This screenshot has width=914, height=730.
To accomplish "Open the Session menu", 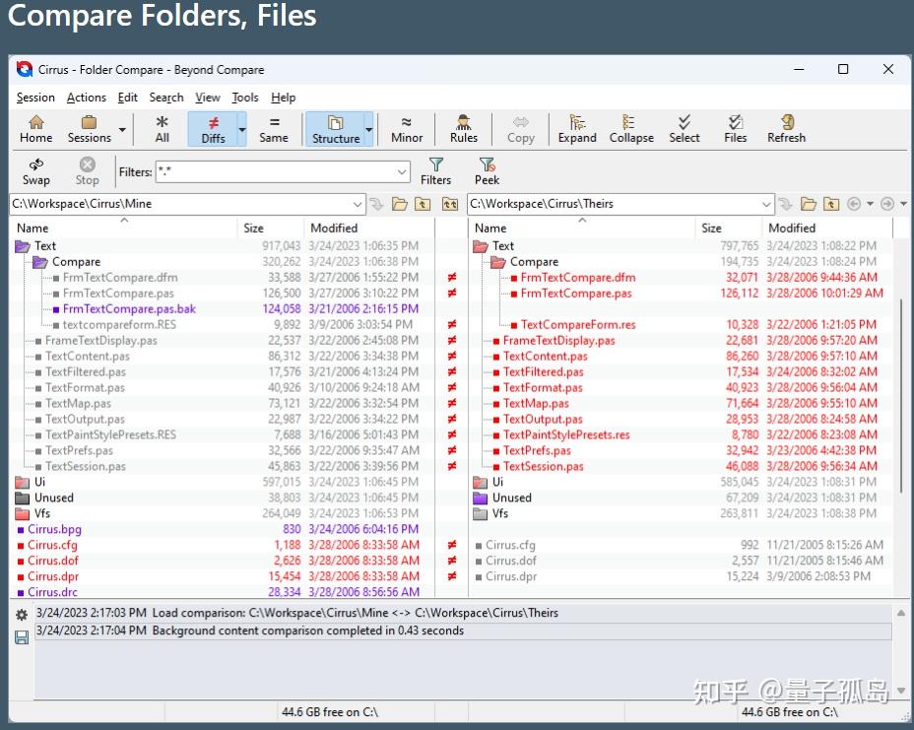I will coord(35,98).
